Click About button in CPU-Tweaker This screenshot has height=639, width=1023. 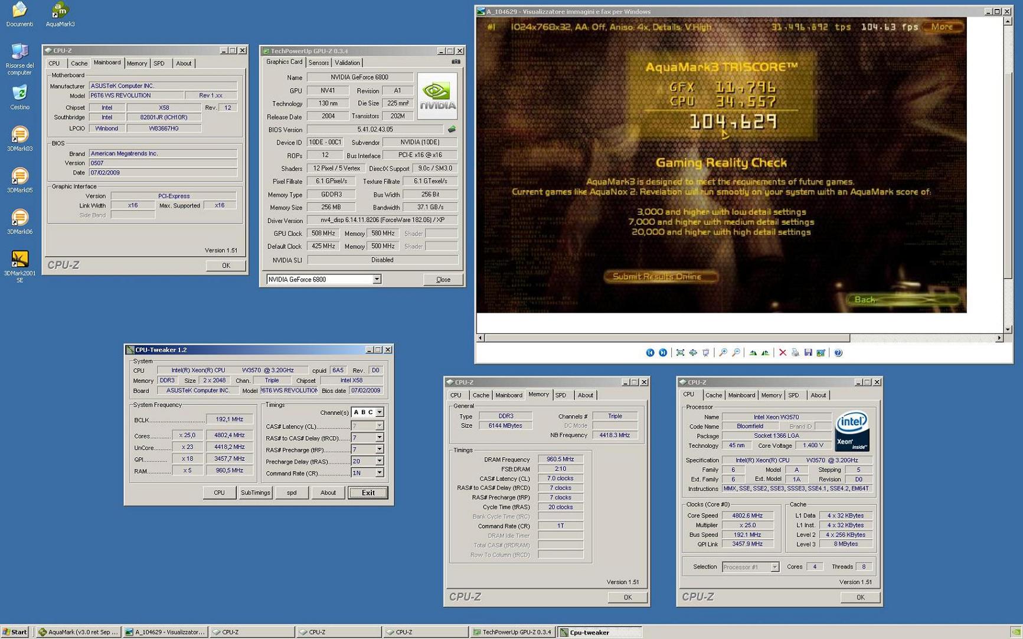[328, 493]
